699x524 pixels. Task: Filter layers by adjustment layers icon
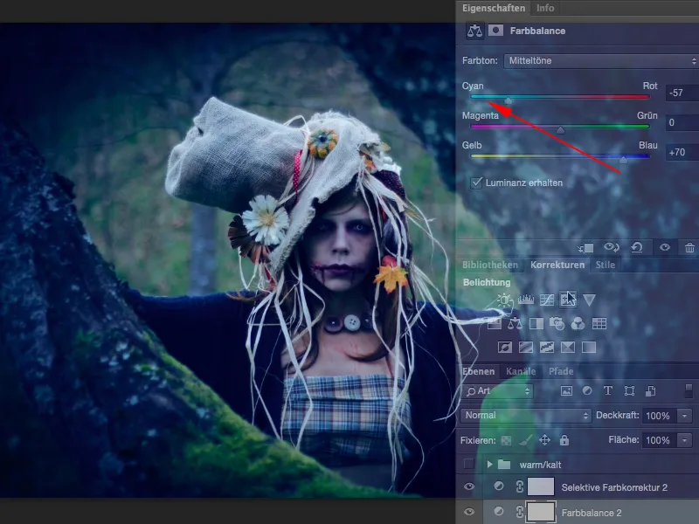pos(587,390)
